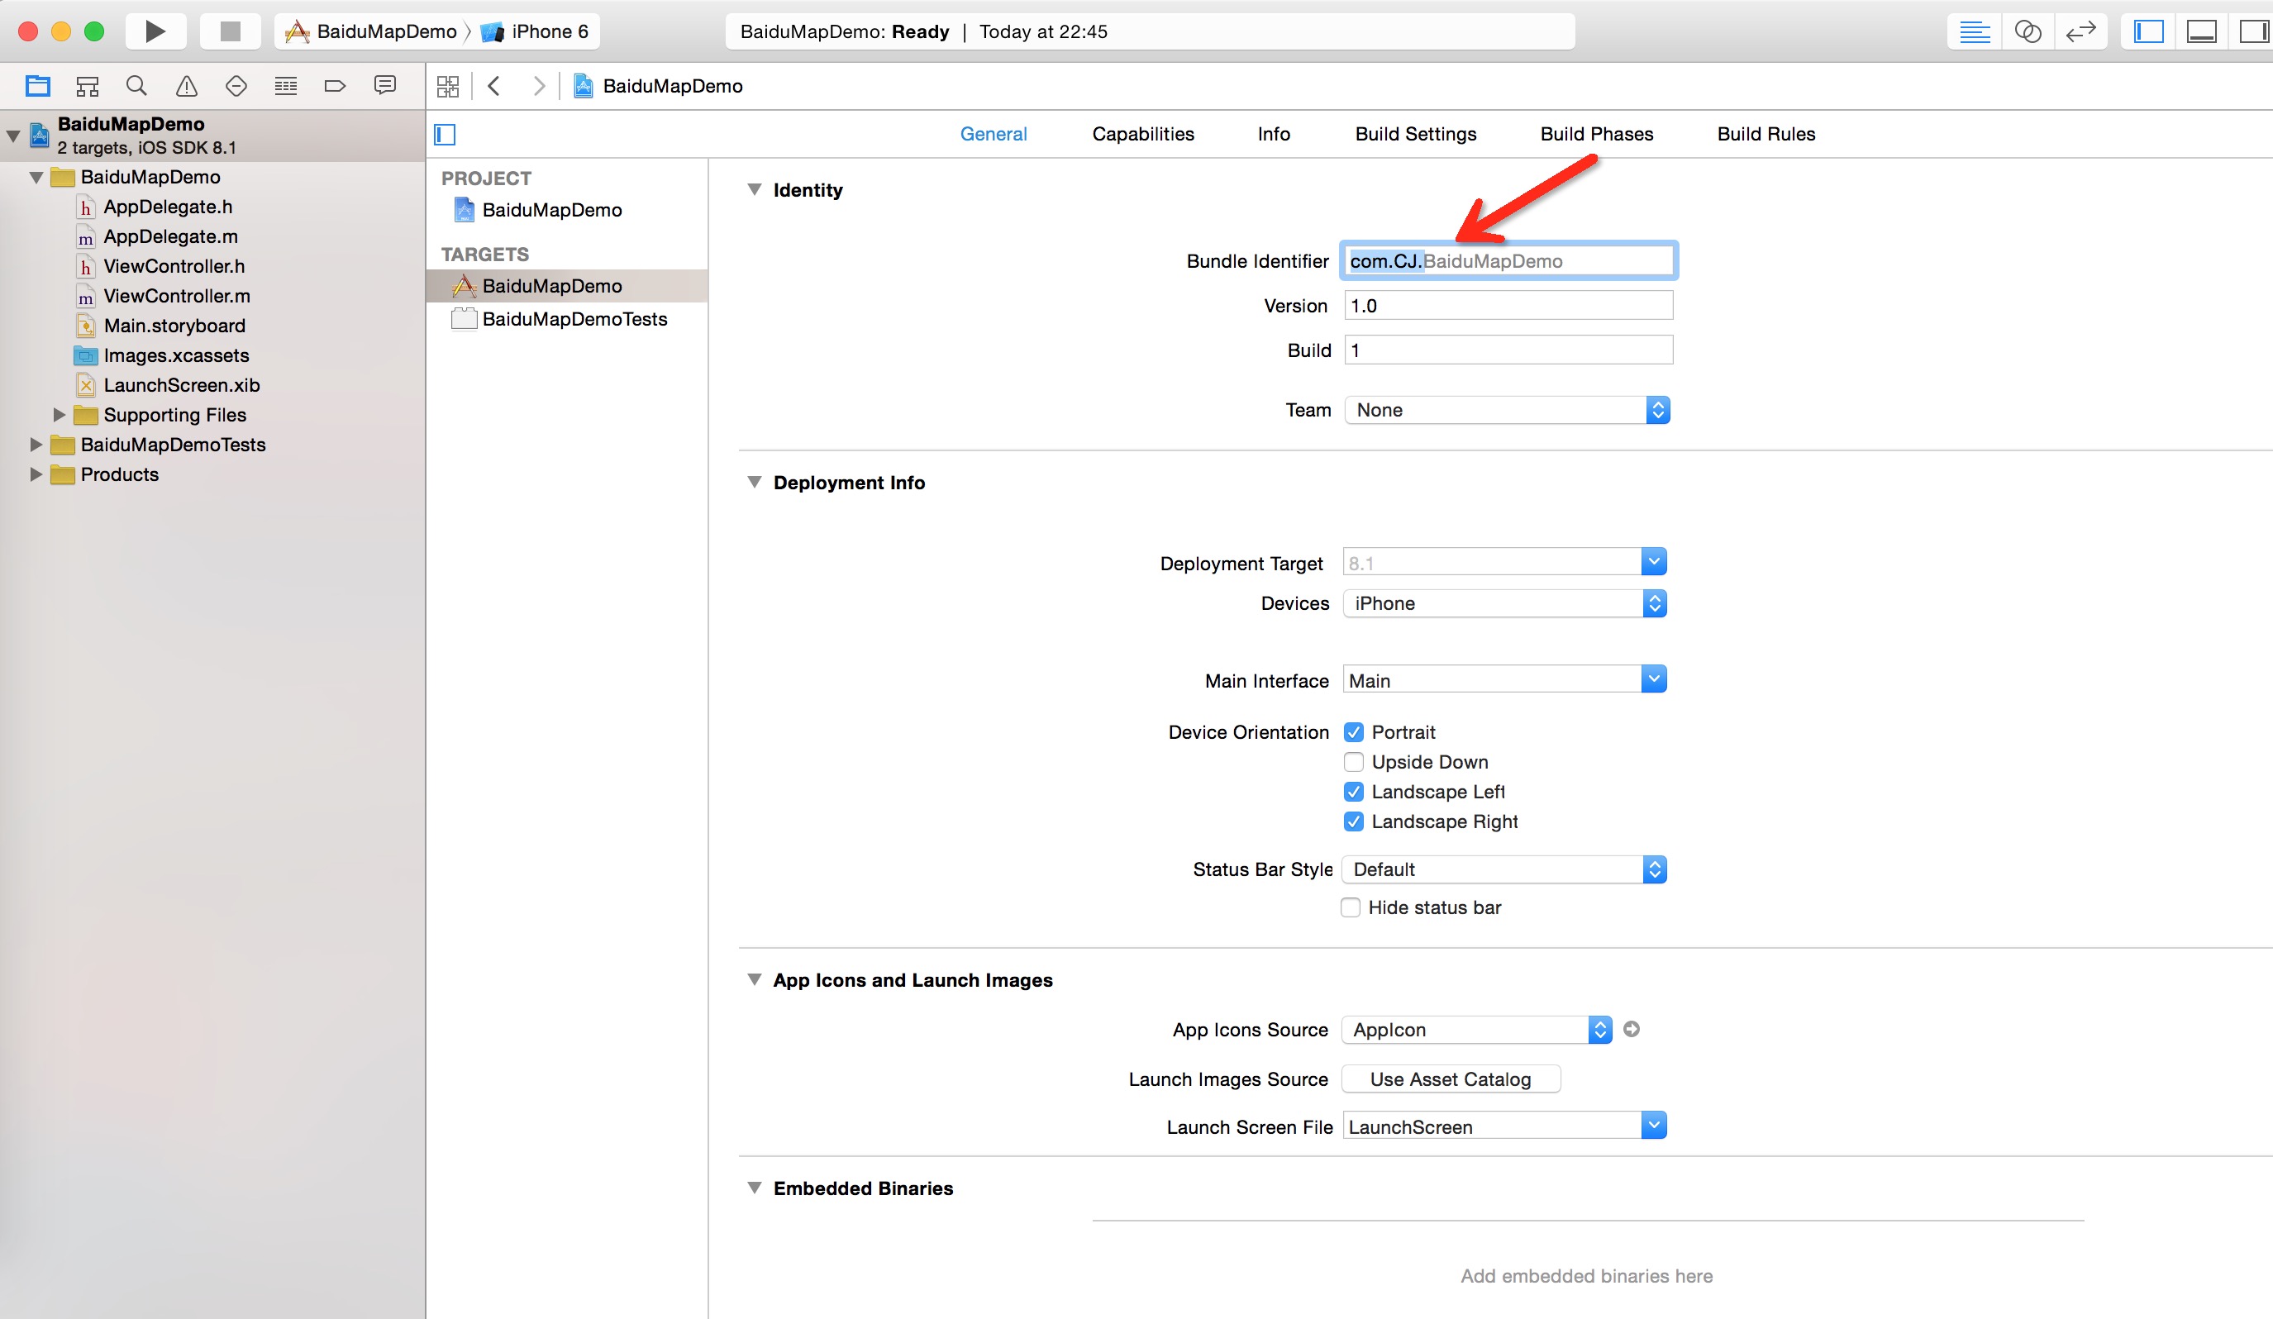Collapse the Embedded Binaries section

click(754, 1188)
